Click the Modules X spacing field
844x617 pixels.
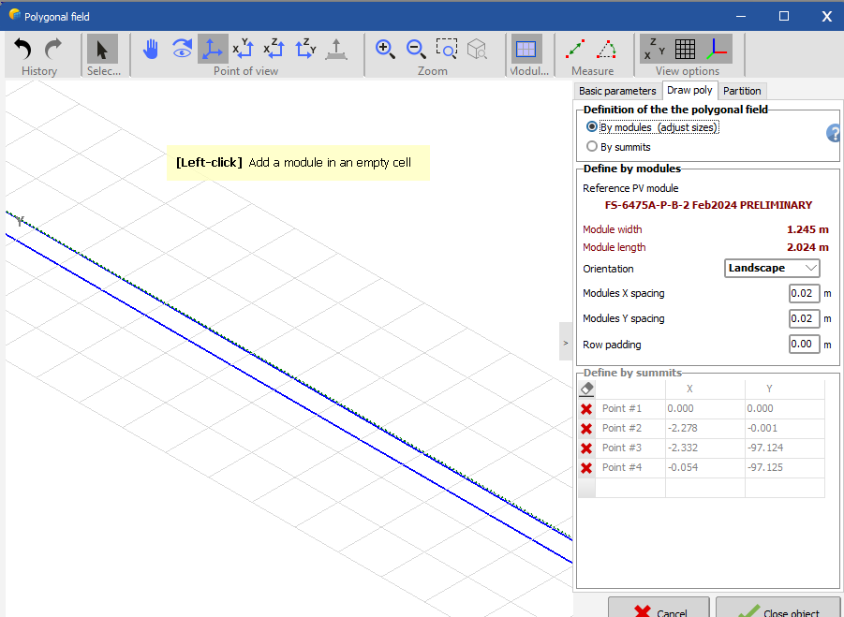(x=804, y=293)
